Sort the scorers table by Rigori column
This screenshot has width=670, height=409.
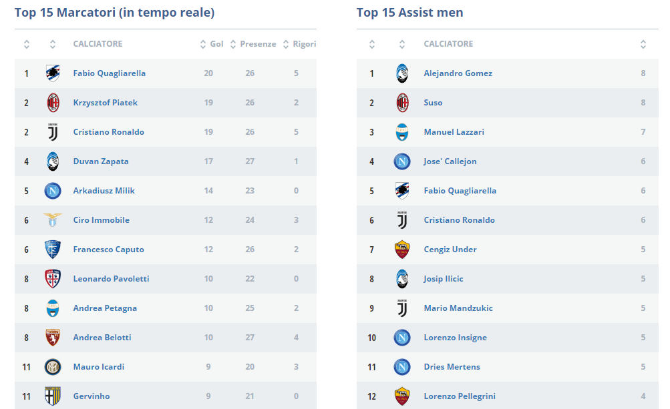(x=299, y=44)
